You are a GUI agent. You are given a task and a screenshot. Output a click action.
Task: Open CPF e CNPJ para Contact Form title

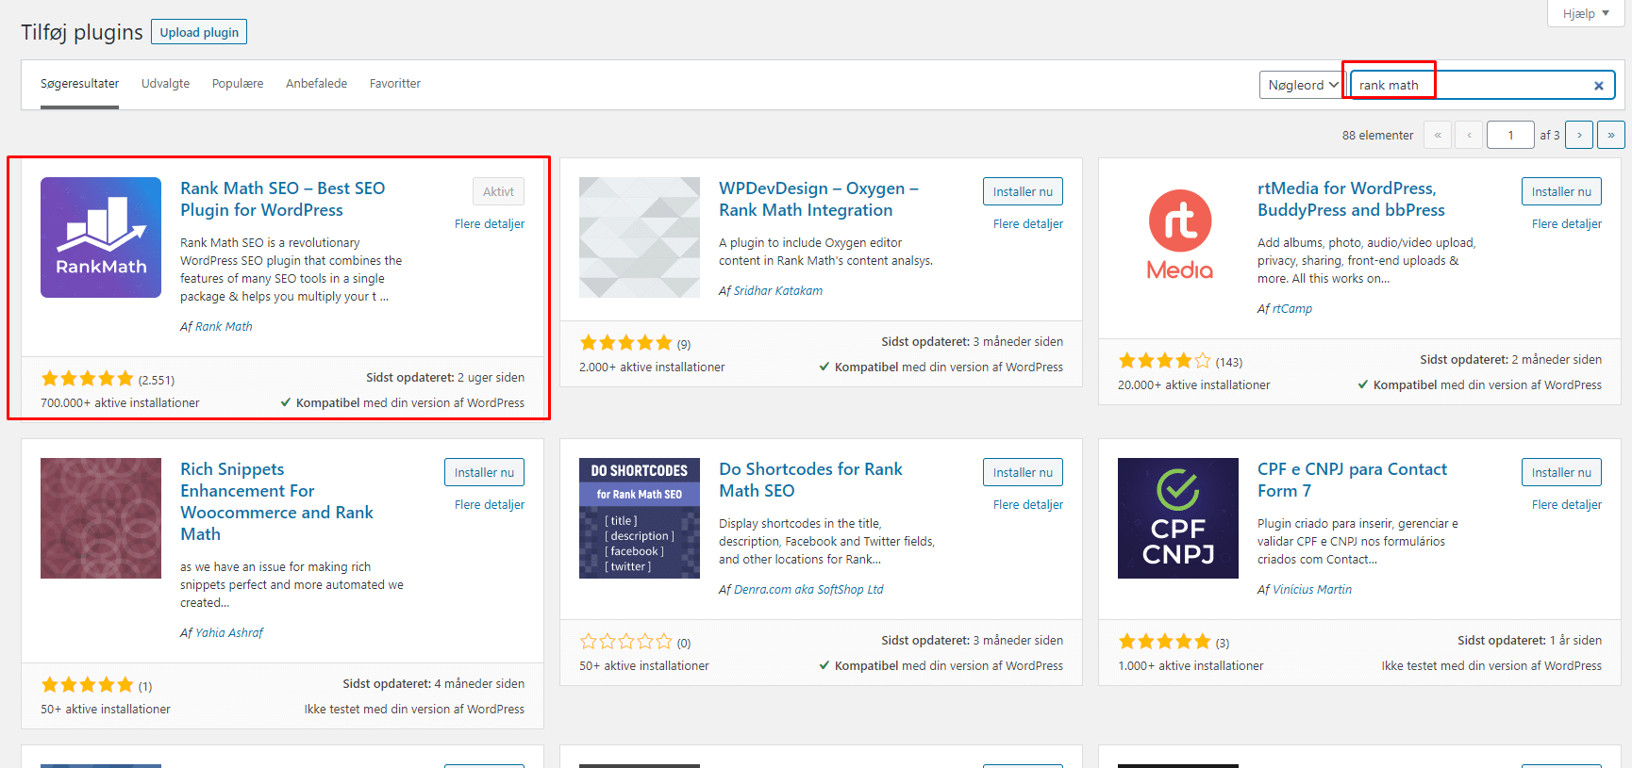[x=1352, y=480]
